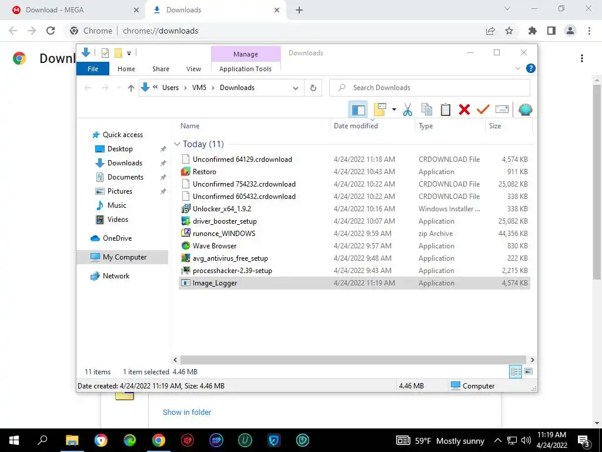Select OneDrive in navigation pane

coord(117,238)
